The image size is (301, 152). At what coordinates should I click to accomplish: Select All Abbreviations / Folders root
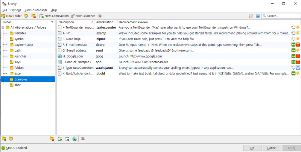pyautogui.click(x=26, y=27)
